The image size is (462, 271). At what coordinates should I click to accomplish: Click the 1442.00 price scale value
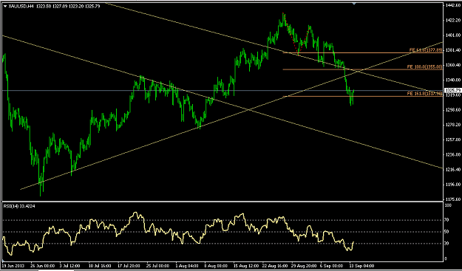coord(453,5)
